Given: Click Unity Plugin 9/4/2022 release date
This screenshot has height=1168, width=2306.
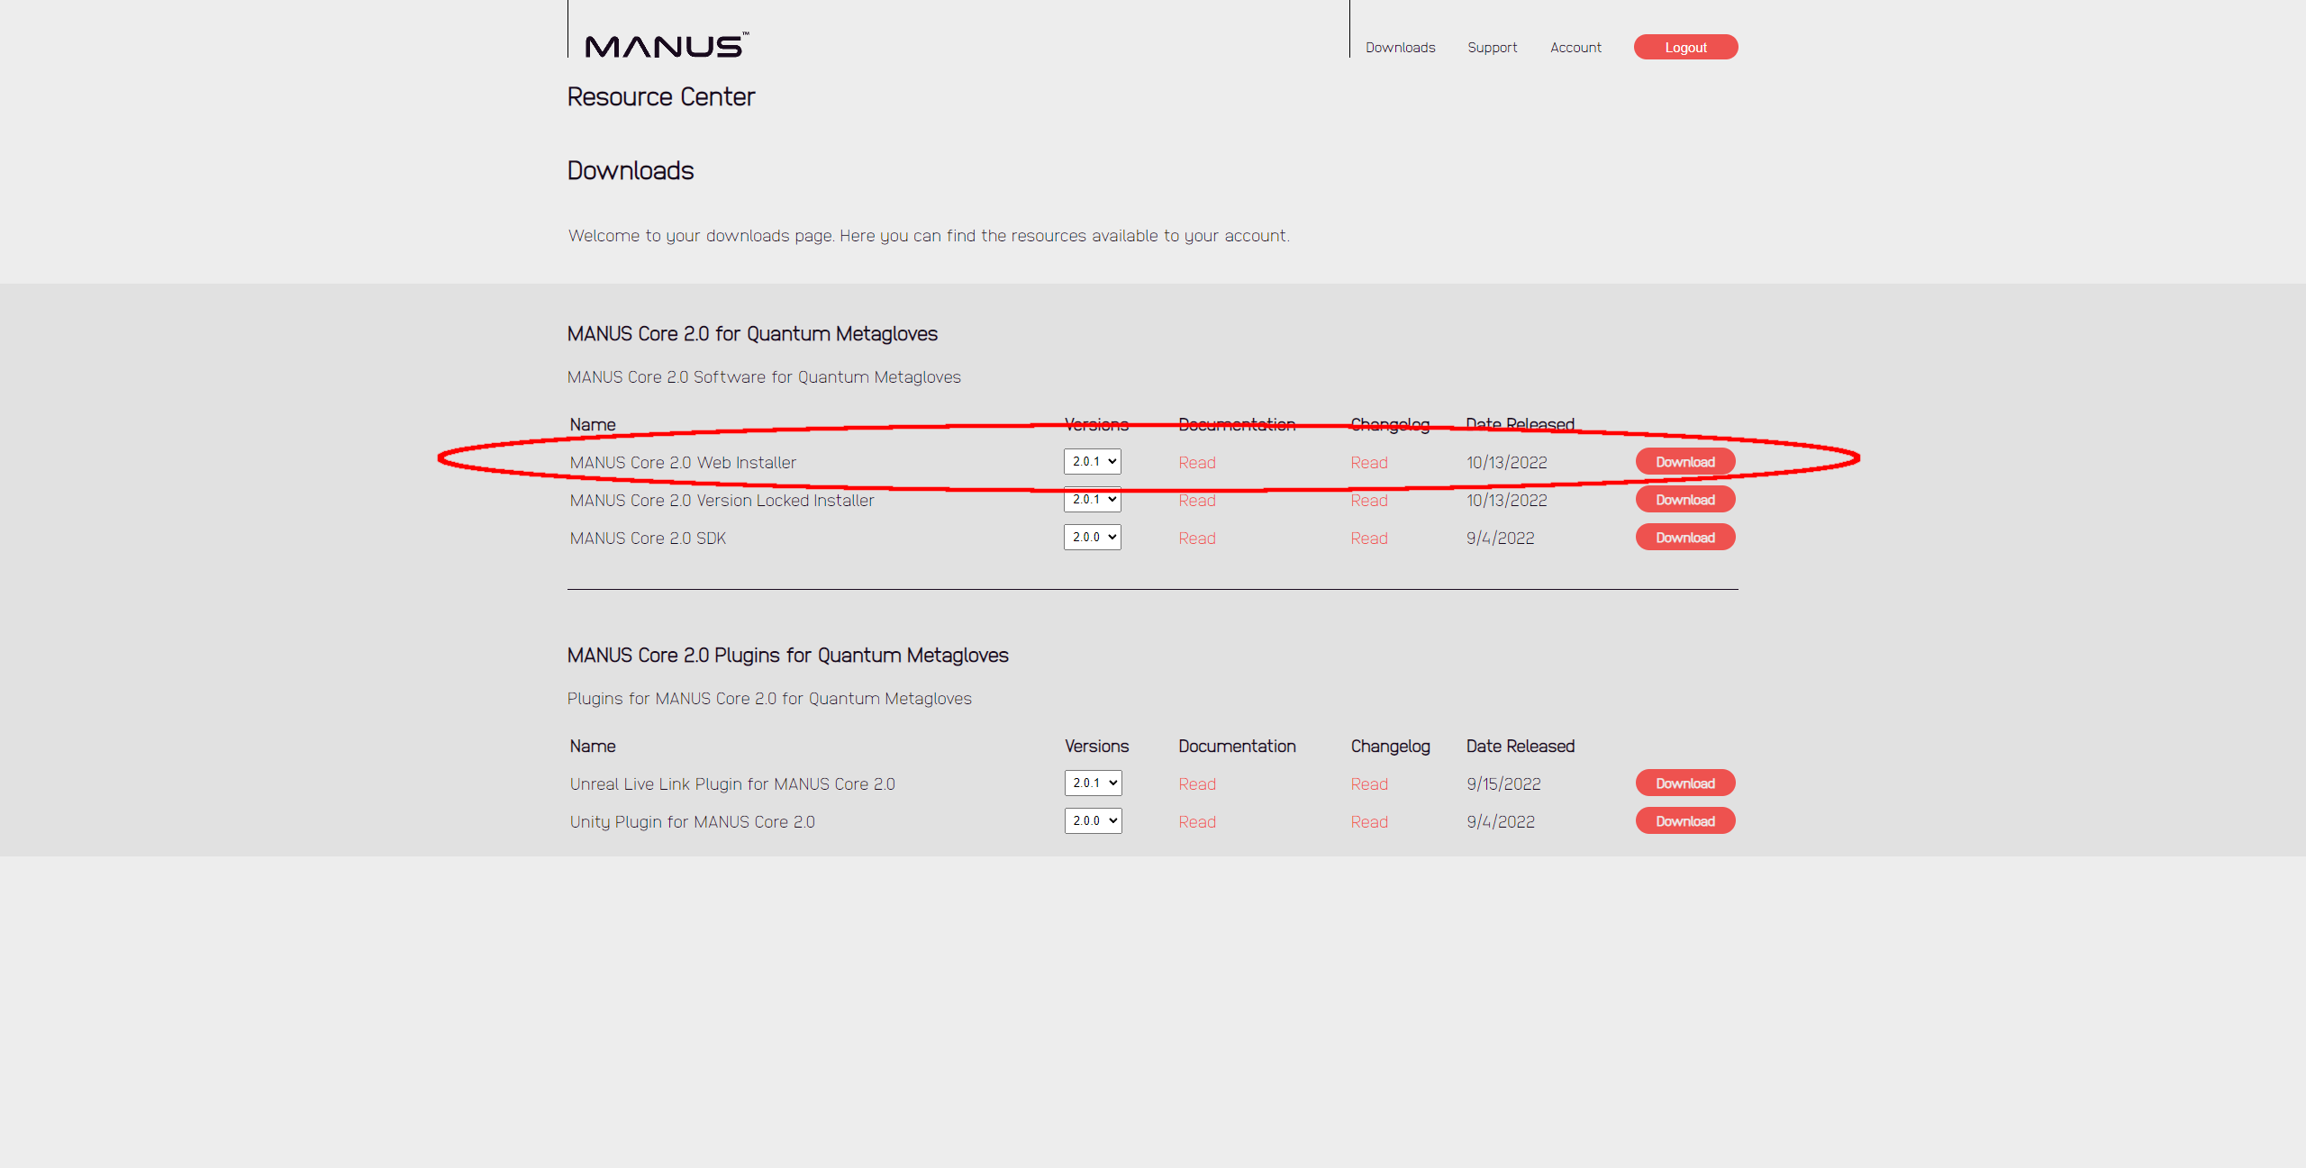Looking at the screenshot, I should (1500, 821).
